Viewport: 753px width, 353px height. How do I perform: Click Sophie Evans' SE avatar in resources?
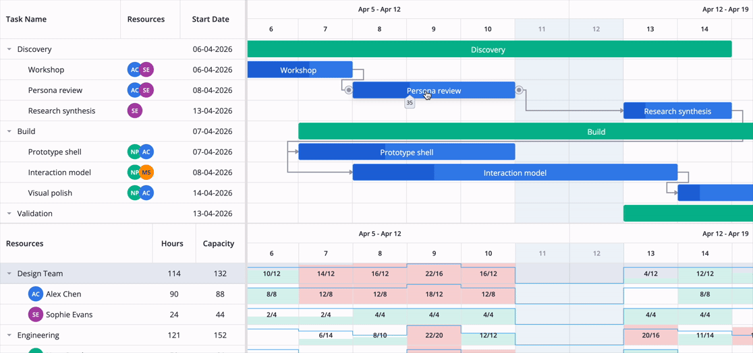(36, 315)
